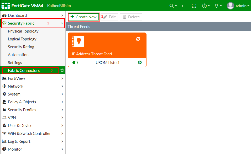Expand the VPN chevron
Image resolution: width=251 pixels, height=154 pixels.
[62, 118]
